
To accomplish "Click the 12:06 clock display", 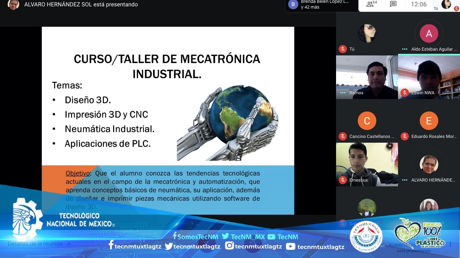I will click(x=419, y=4).
